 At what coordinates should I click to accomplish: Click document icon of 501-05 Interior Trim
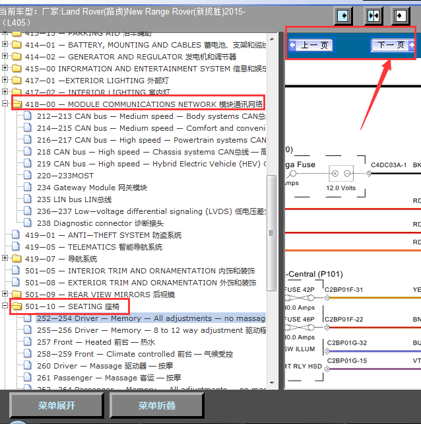pyautogui.click(x=16, y=270)
